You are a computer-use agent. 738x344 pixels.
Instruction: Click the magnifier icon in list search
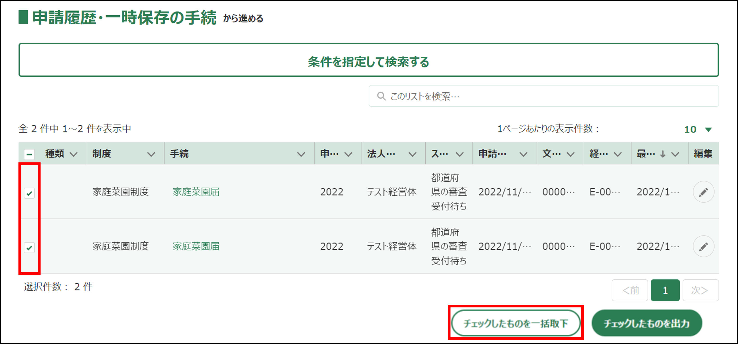[x=381, y=96]
